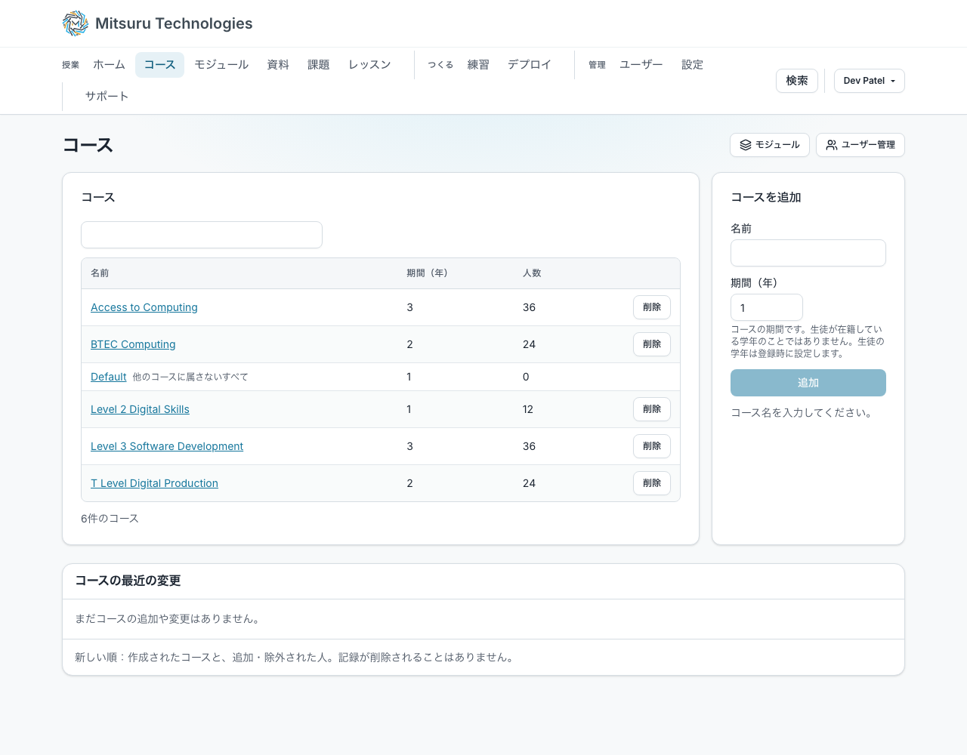Click the 名前 column header

tap(100, 273)
